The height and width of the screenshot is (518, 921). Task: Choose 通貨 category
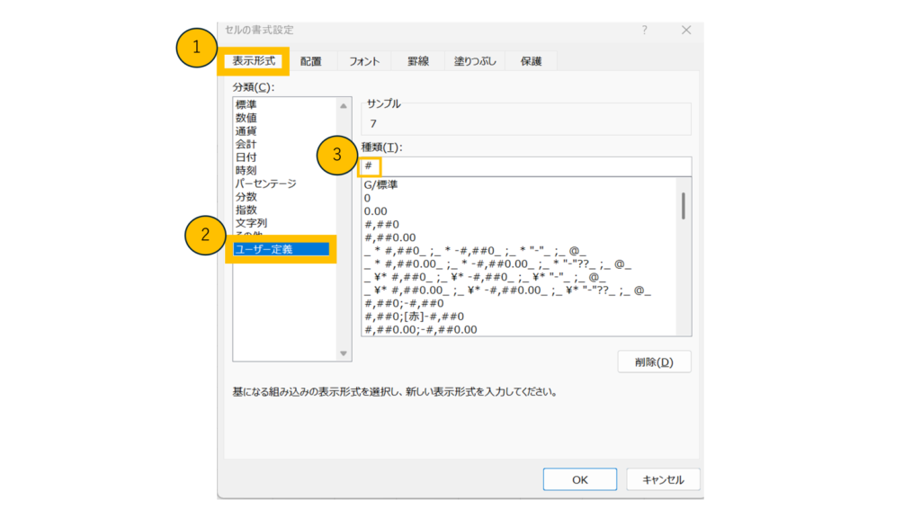click(246, 131)
